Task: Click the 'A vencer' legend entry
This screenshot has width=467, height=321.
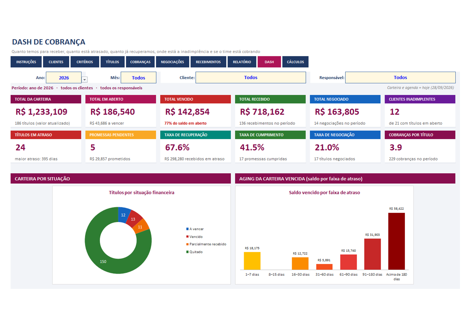Action: coord(195,229)
